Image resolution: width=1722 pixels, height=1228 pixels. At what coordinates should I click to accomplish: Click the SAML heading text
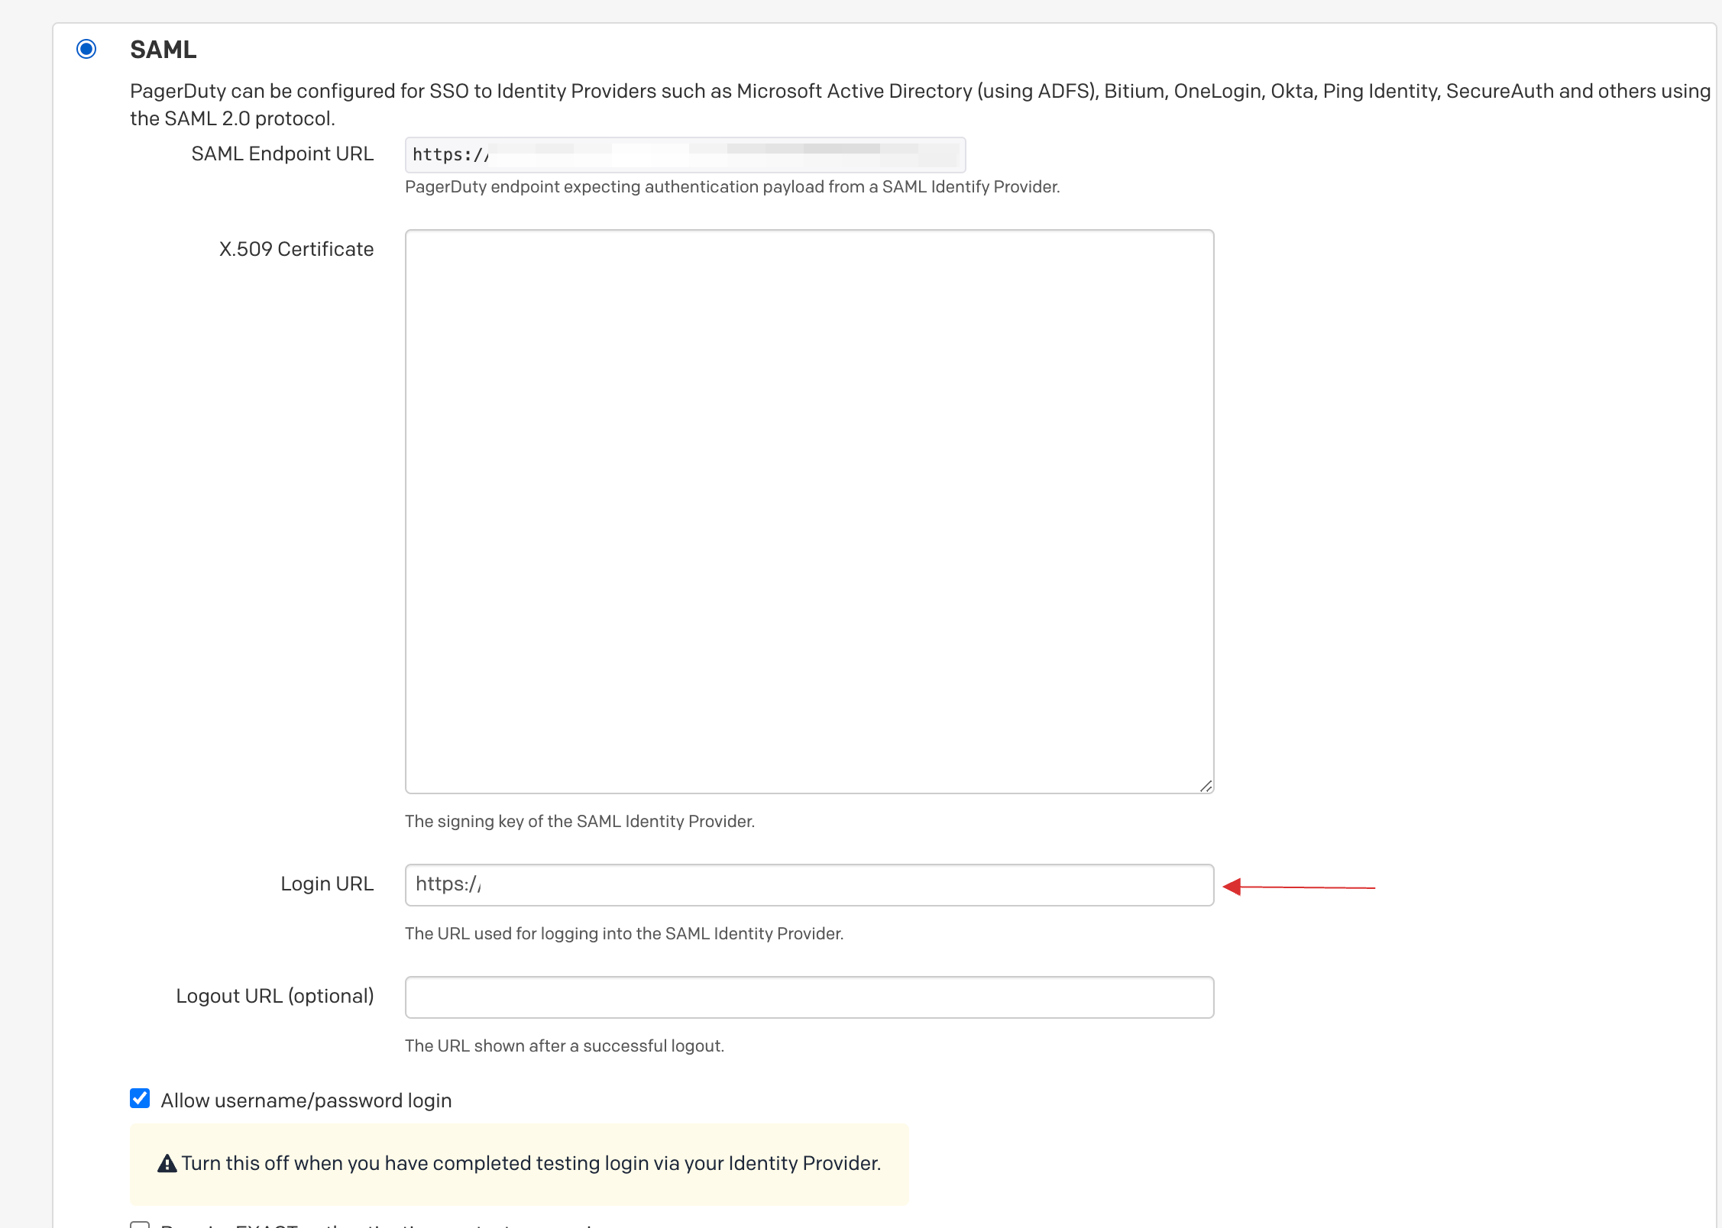click(x=163, y=50)
